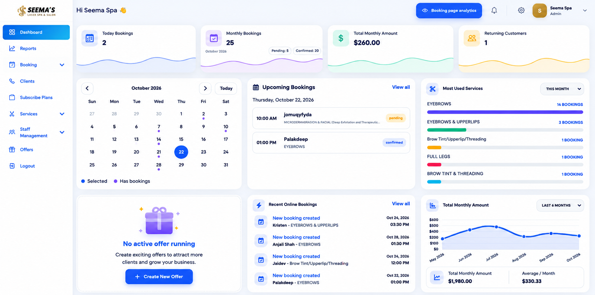Click the EYEBROWS & UPPERLIPS progress bar
Screen dimensions: 595x295
[x=505, y=130]
